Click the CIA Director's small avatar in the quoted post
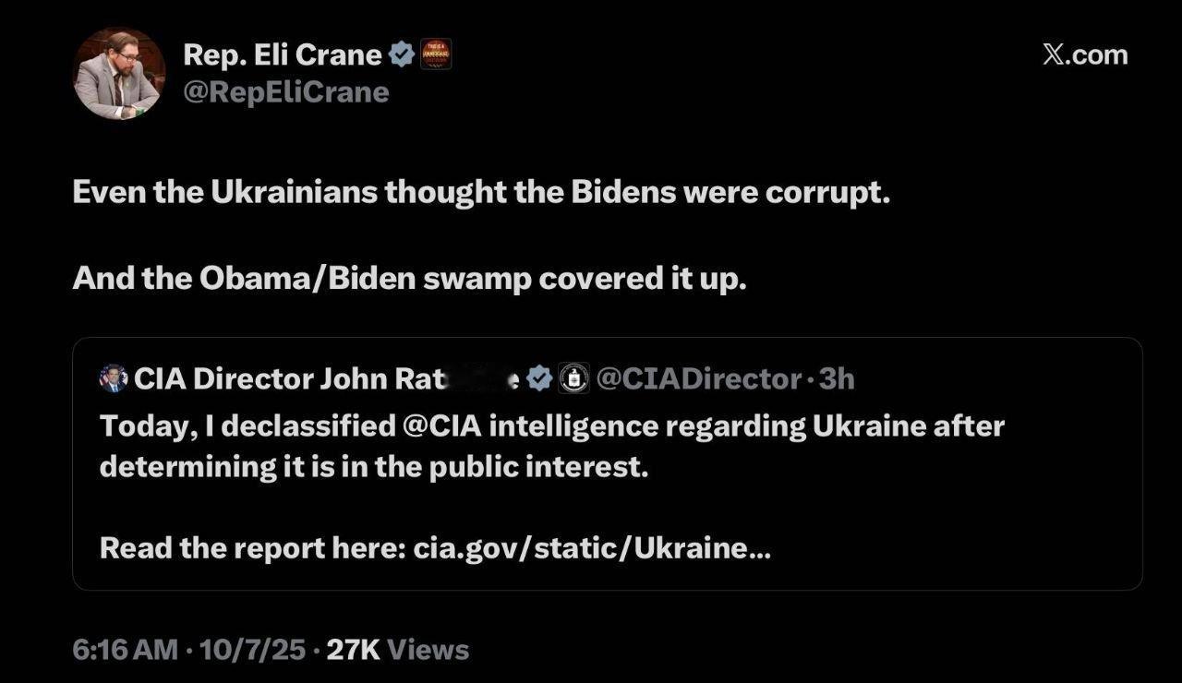Viewport: 1182px width, 683px height. tap(113, 377)
